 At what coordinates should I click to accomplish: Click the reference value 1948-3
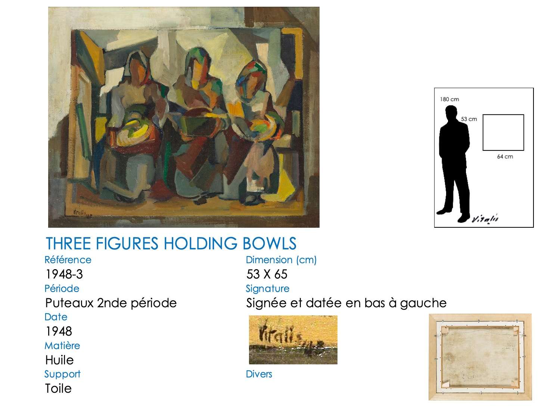click(x=64, y=274)
